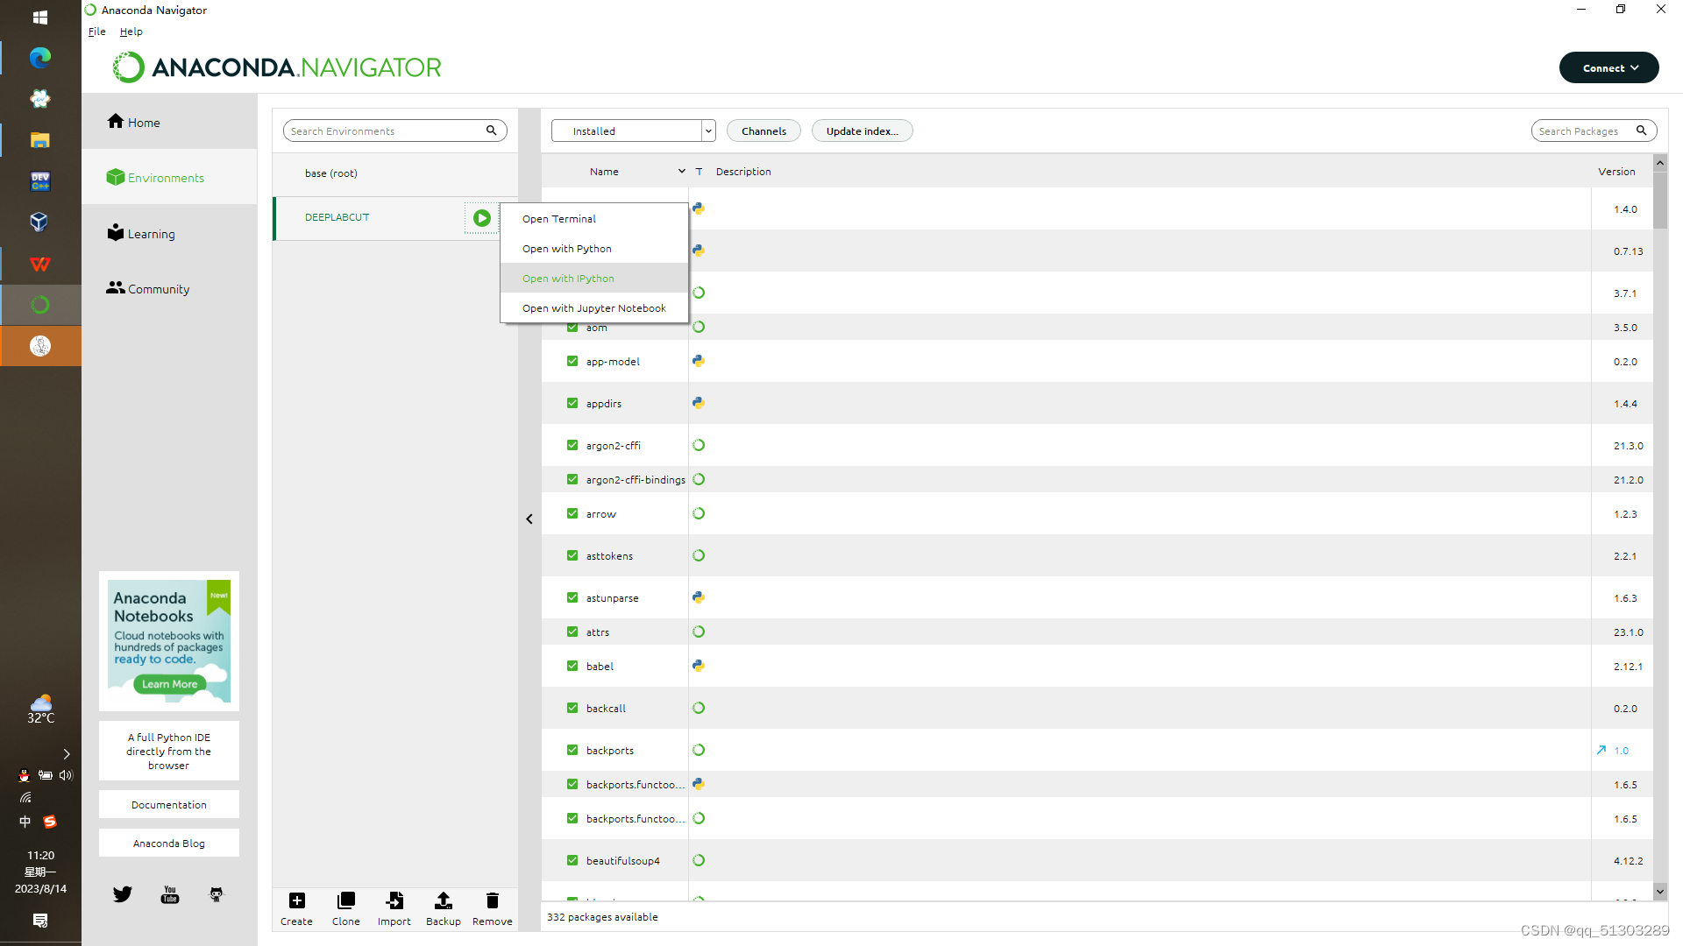Click the Channels button
Image resolution: width=1683 pixels, height=946 pixels.
coord(763,131)
